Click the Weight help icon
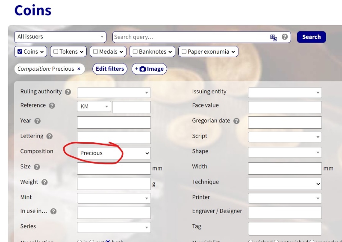Image resolution: width=342 pixels, height=242 pixels. [x=44, y=182]
